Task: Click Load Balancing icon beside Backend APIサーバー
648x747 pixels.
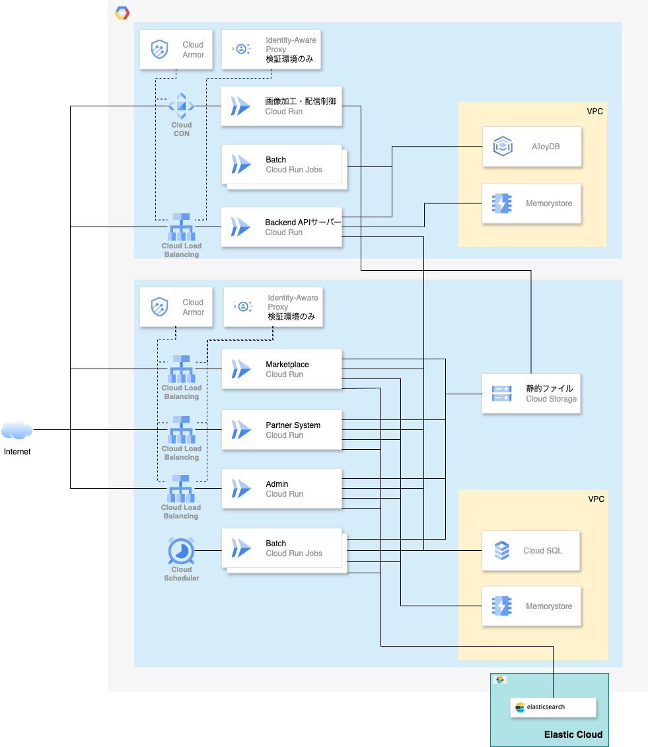Action: [x=182, y=227]
